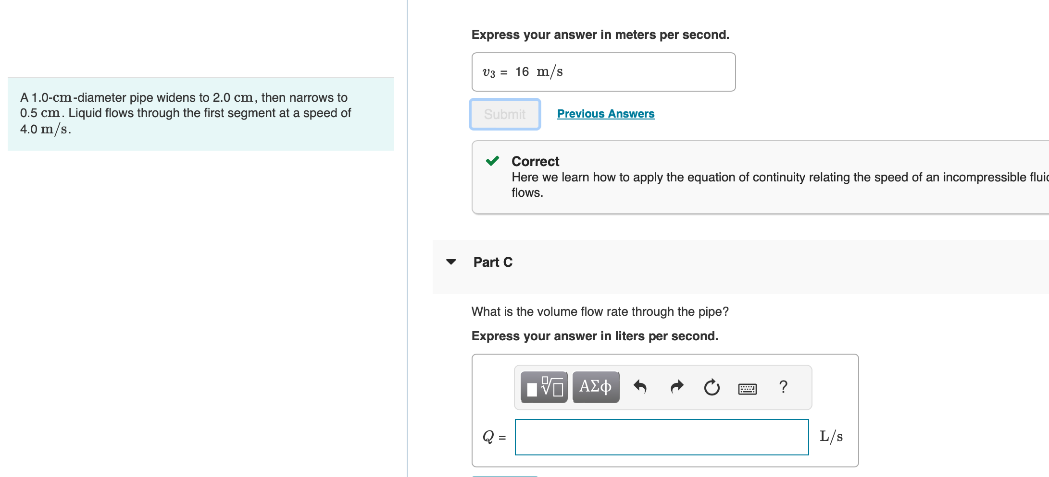Click 'Express your answer in liters per second'
This screenshot has width=1049, height=477.
[x=595, y=336]
